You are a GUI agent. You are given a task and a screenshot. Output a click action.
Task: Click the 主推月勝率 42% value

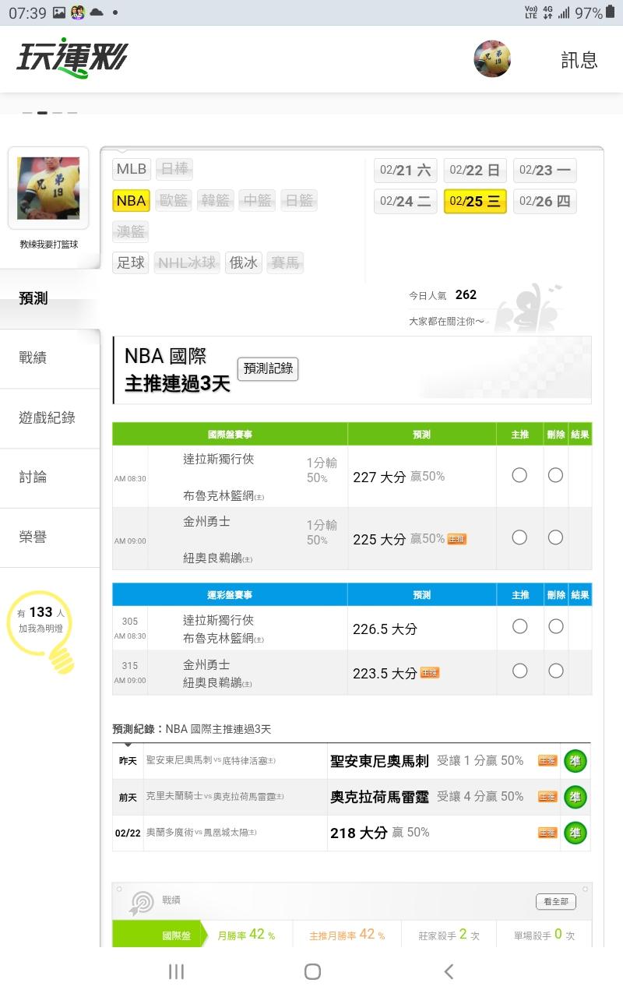click(347, 935)
